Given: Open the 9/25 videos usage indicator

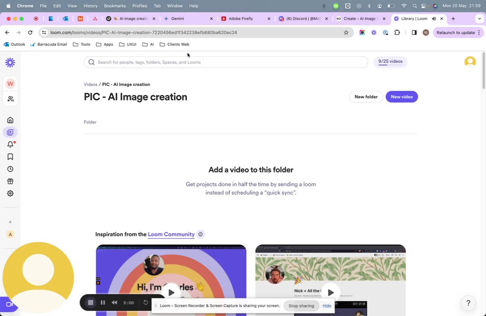Looking at the screenshot, I should [x=390, y=62].
